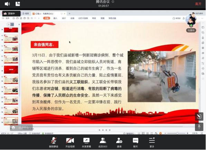This screenshot has width=206, height=150.
Task: Click 幻灯片 12 / 17 status text
Action: (7, 133)
